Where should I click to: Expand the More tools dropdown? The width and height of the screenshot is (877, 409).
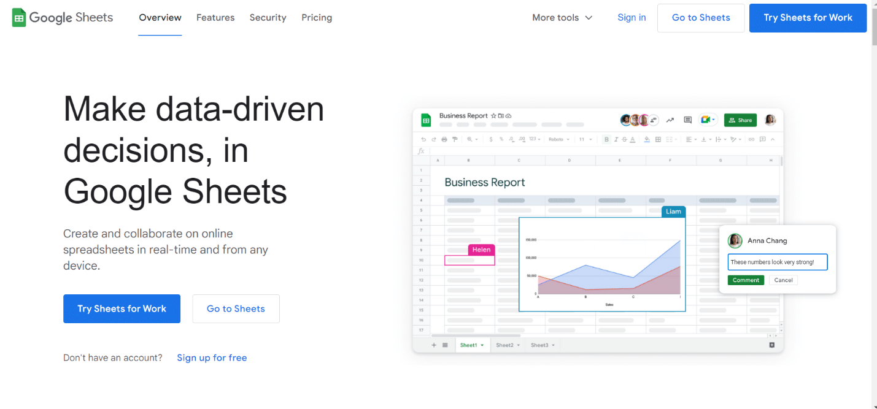[x=562, y=17]
